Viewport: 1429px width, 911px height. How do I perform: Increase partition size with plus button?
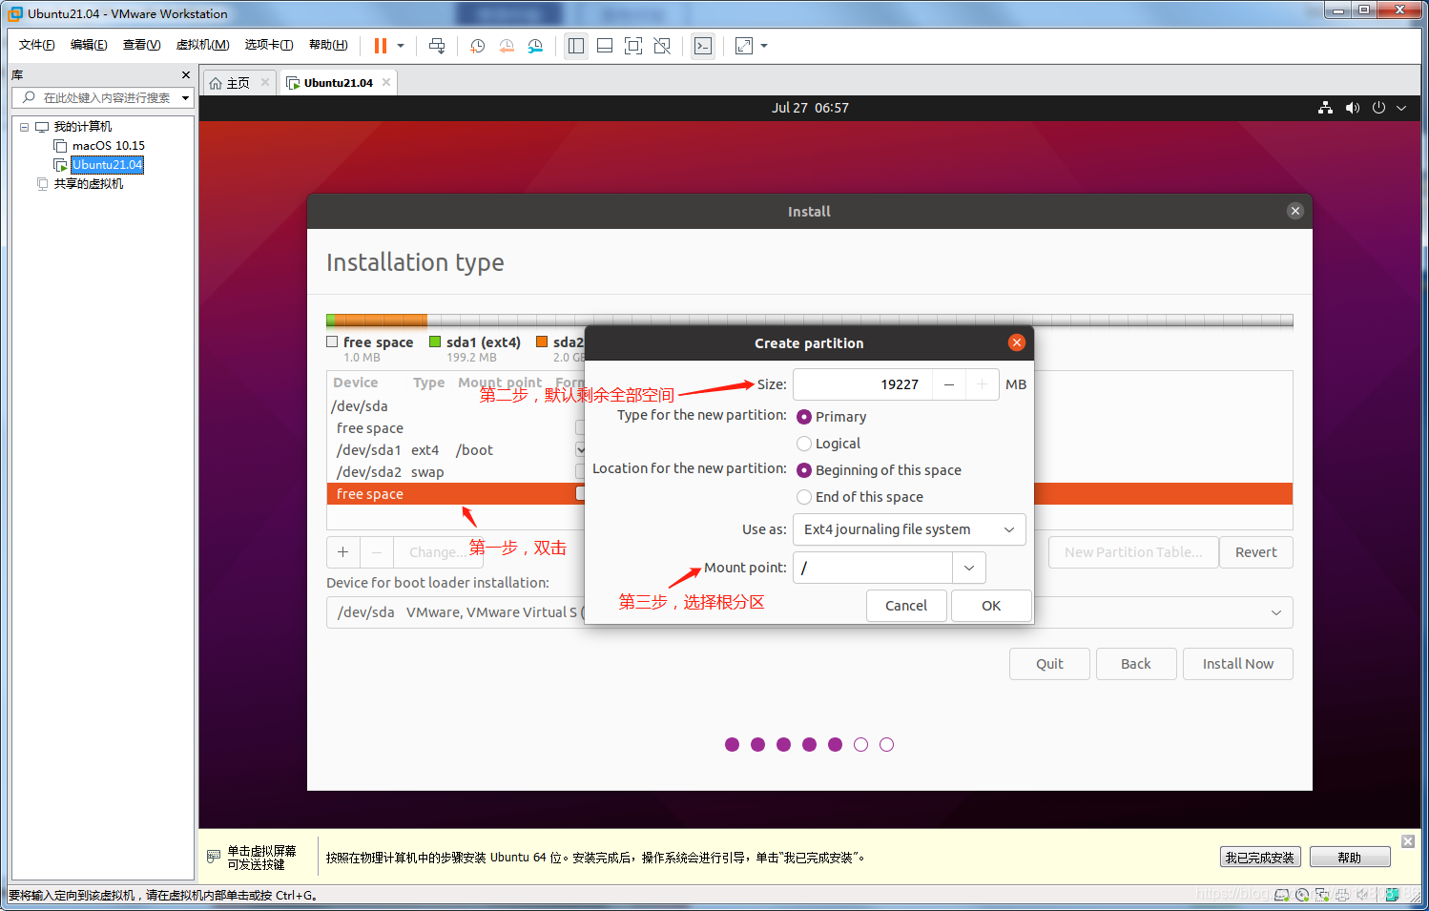982,384
